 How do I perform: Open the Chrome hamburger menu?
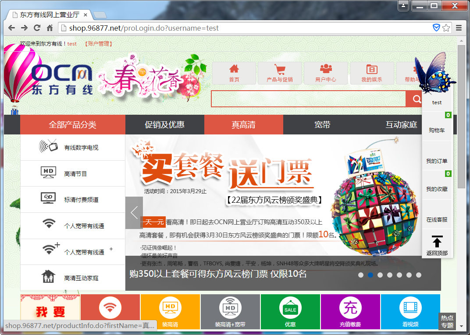[x=459, y=28]
